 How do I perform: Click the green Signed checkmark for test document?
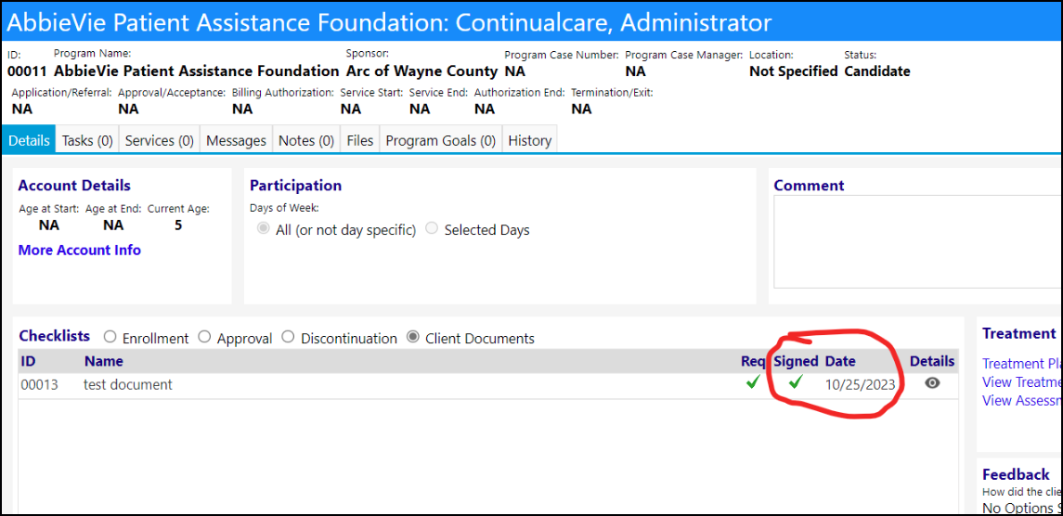(796, 383)
